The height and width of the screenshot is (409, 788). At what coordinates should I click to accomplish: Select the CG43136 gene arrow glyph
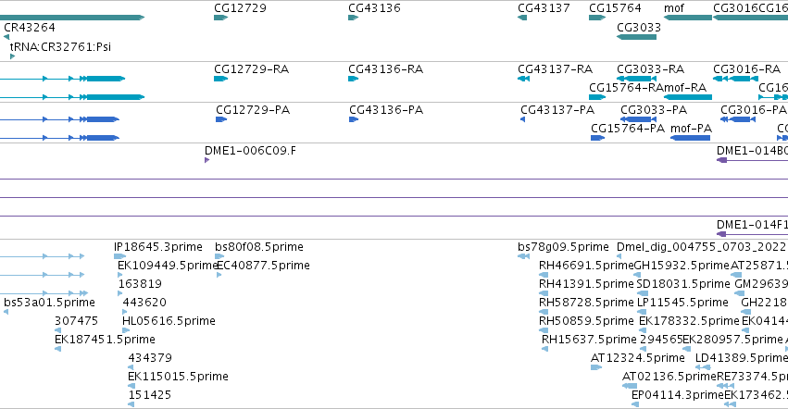click(x=354, y=18)
